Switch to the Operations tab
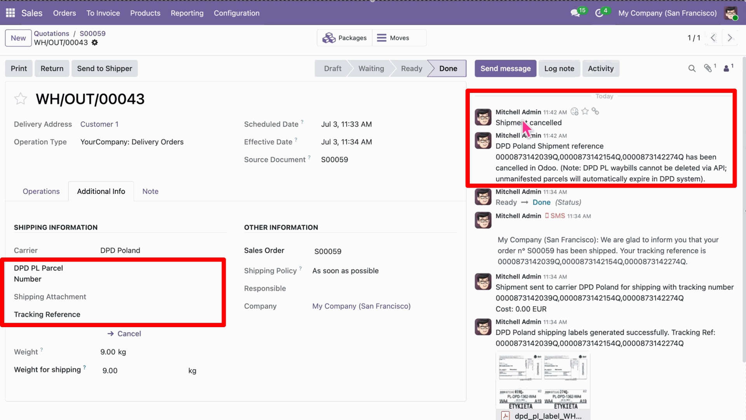Viewport: 746px width, 420px height. click(41, 191)
